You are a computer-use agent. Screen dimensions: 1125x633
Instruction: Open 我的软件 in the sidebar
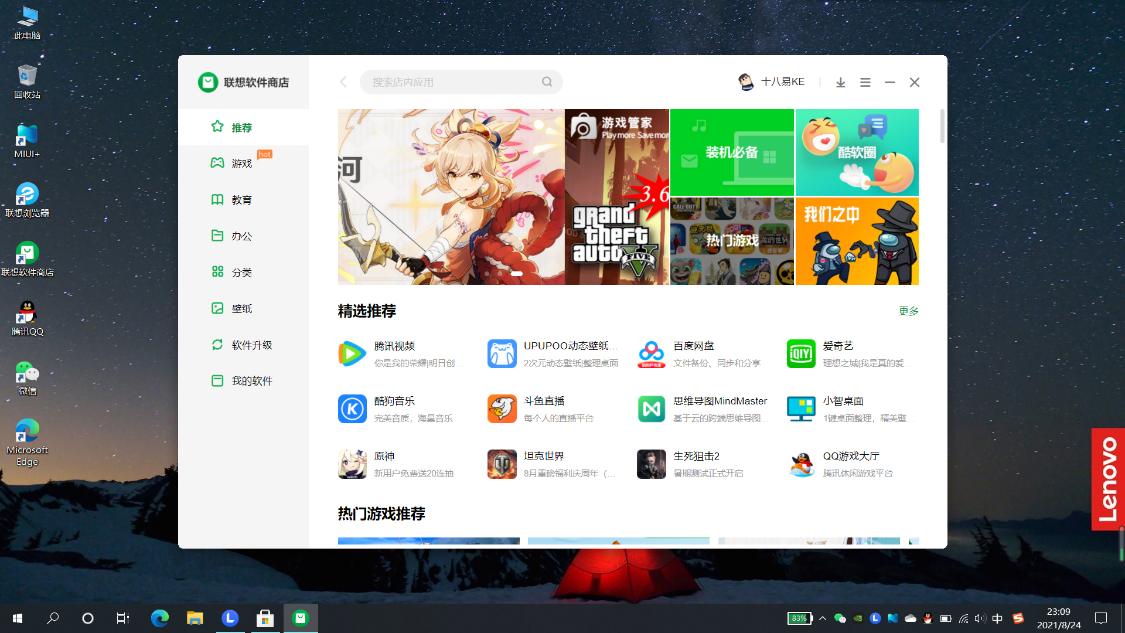click(243, 381)
